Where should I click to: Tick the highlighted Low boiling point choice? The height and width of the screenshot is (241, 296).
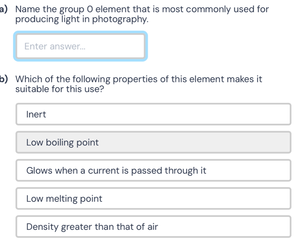pyautogui.click(x=153, y=142)
